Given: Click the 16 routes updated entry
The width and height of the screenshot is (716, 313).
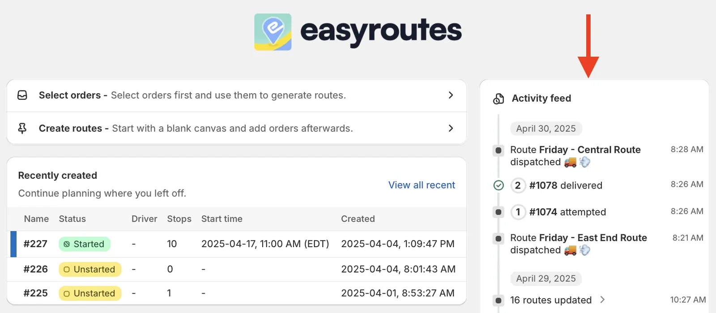Looking at the screenshot, I should (551, 300).
